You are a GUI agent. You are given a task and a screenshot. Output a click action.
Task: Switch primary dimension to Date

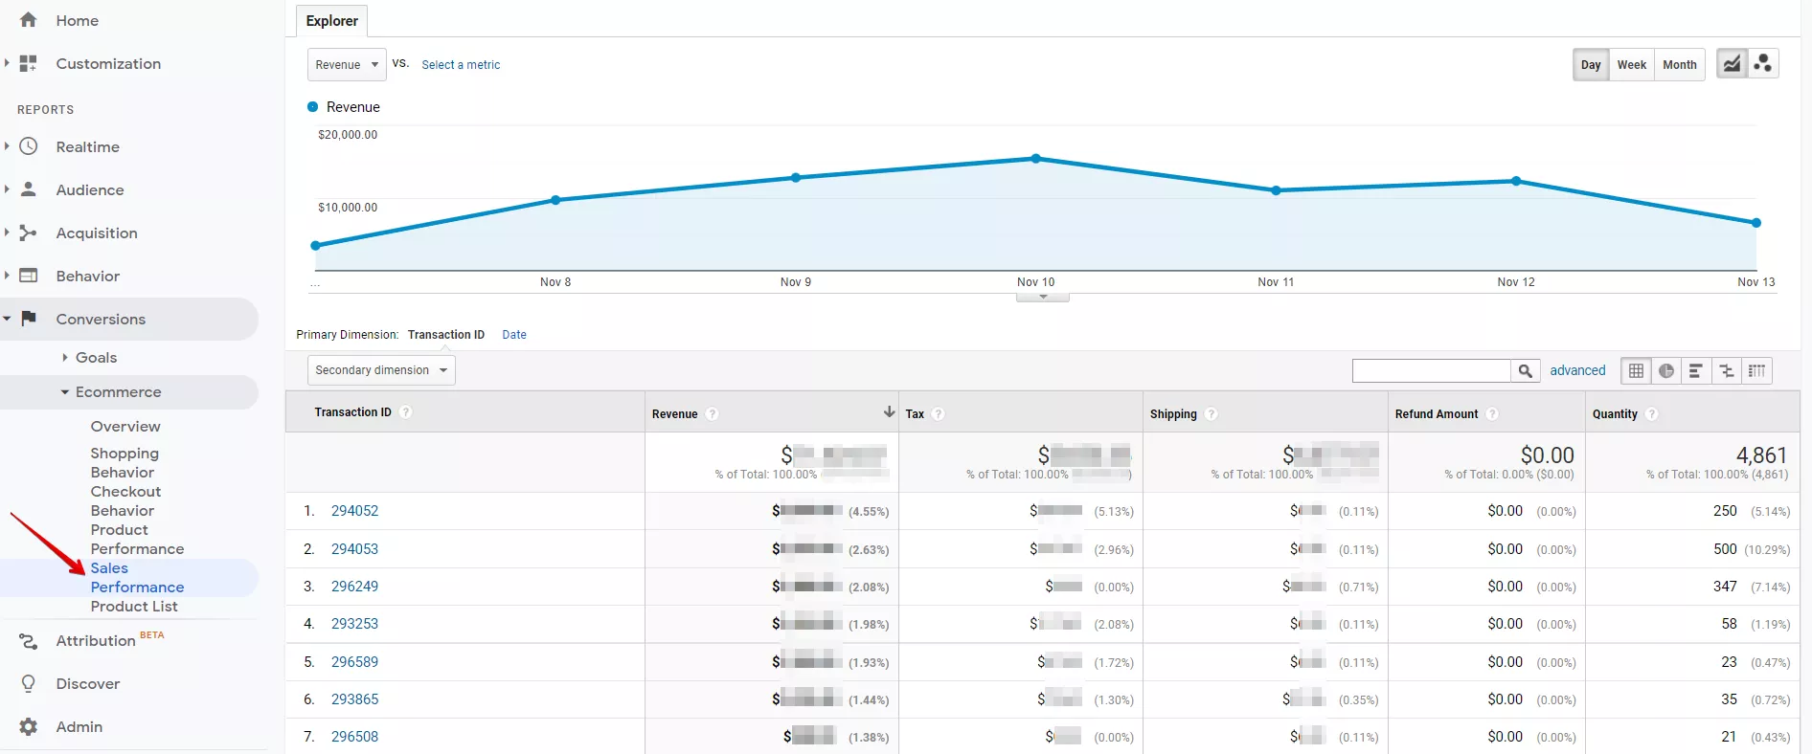point(514,335)
